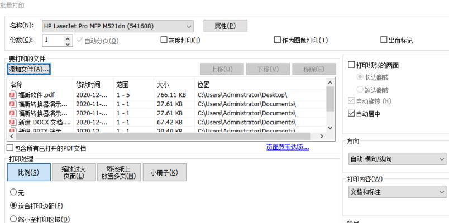The image size is (449, 223).
Task: Click the 上移 button
Action: click(222, 69)
